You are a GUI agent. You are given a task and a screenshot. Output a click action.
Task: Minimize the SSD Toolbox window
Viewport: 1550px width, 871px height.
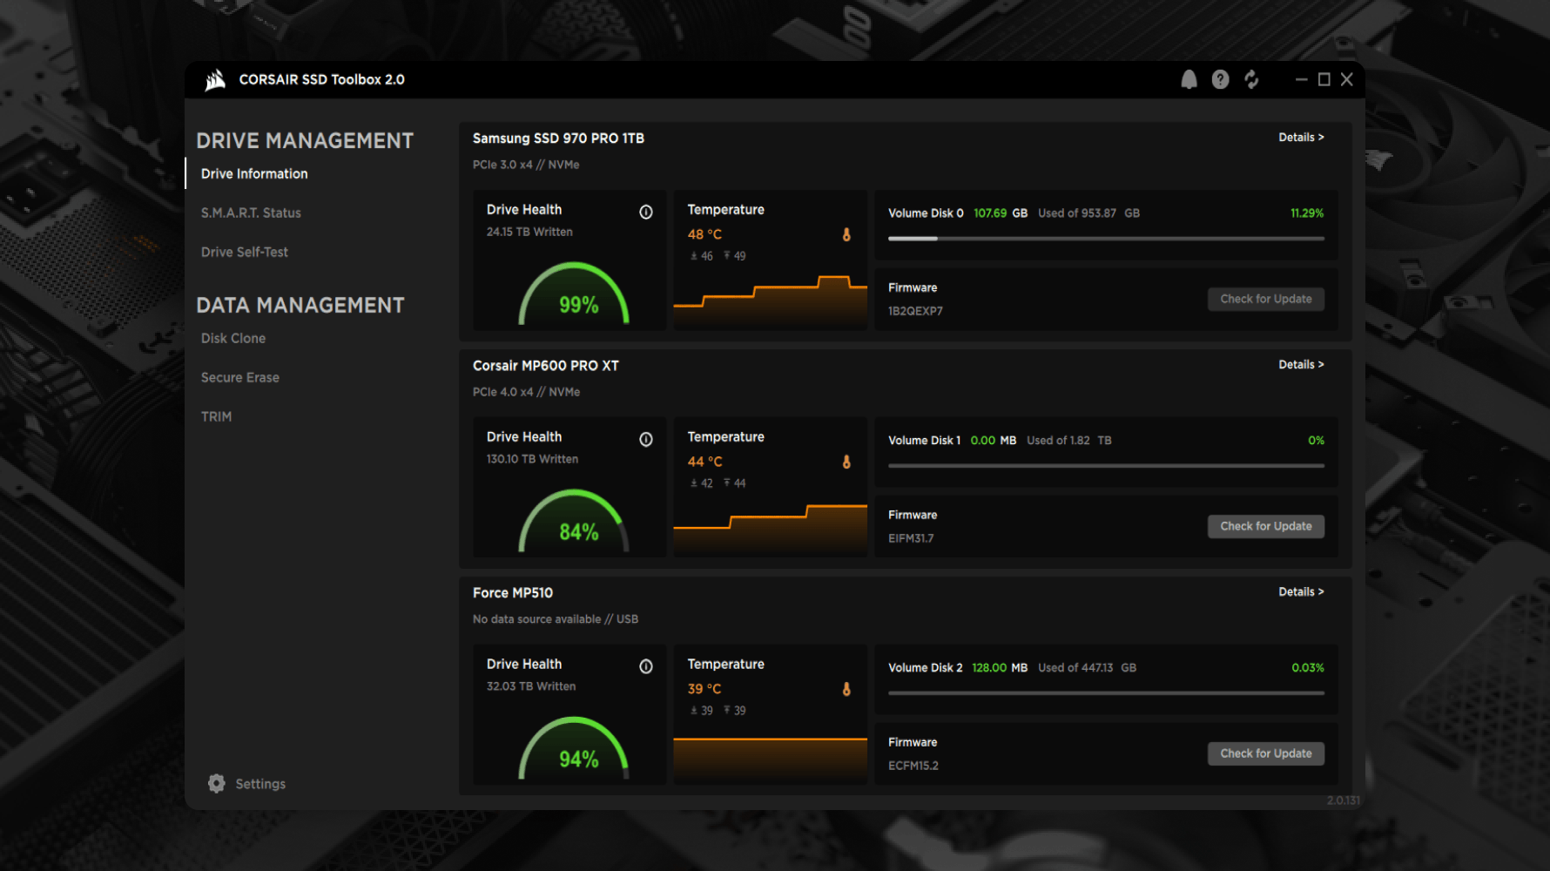(x=1301, y=79)
